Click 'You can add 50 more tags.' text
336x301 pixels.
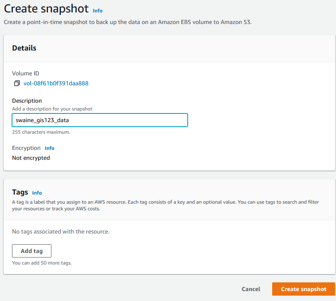click(42, 263)
